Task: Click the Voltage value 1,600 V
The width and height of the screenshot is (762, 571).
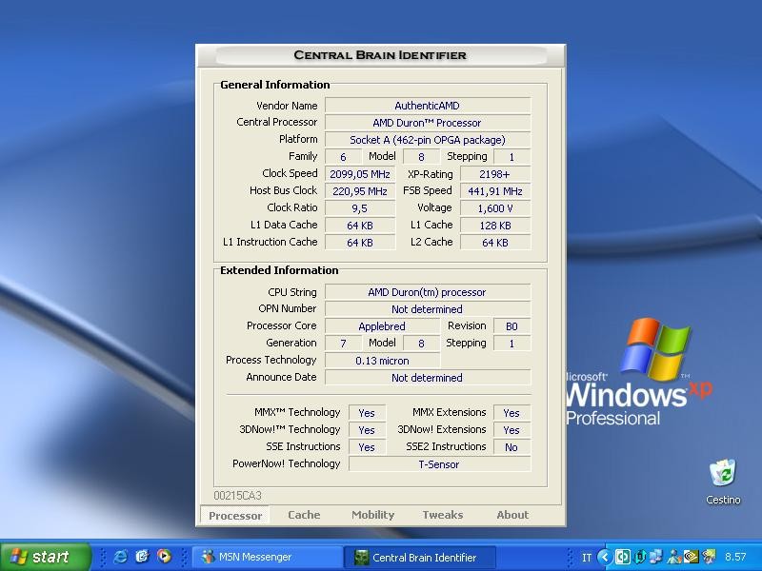Action: pyautogui.click(x=495, y=208)
